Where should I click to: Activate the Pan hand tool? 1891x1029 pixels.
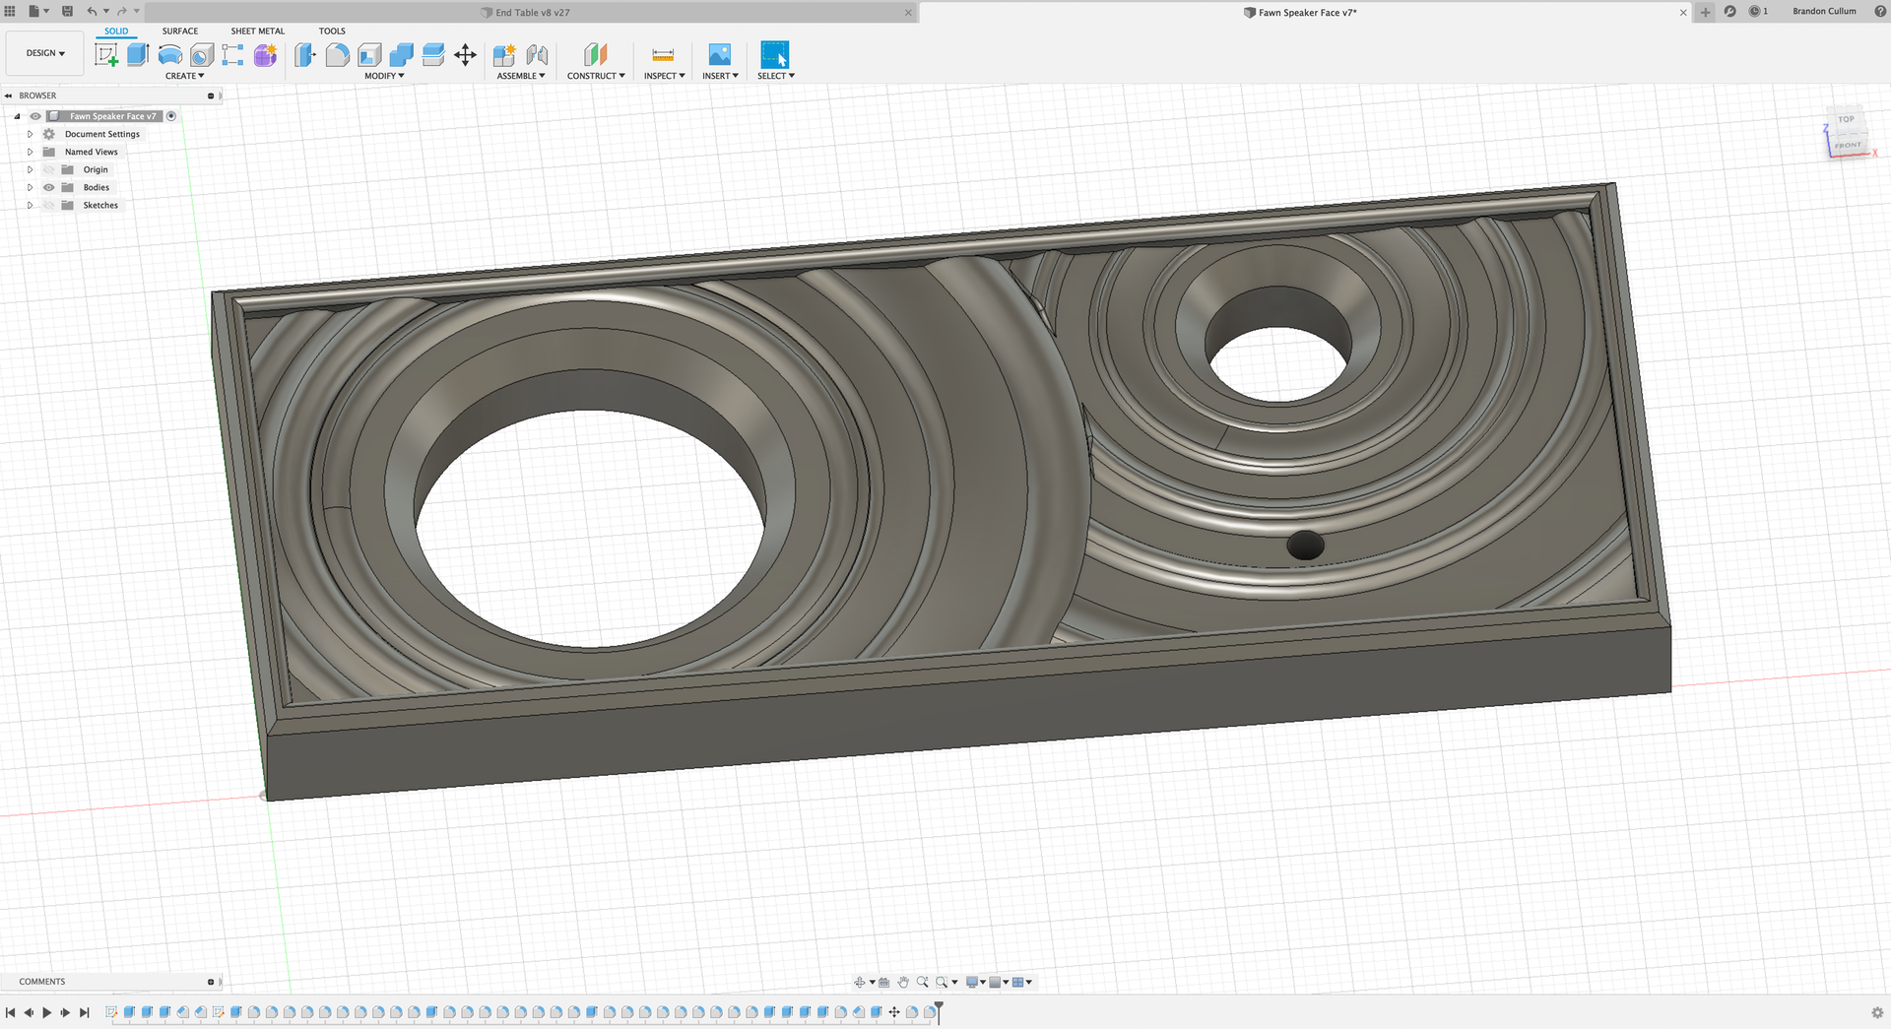tap(903, 982)
